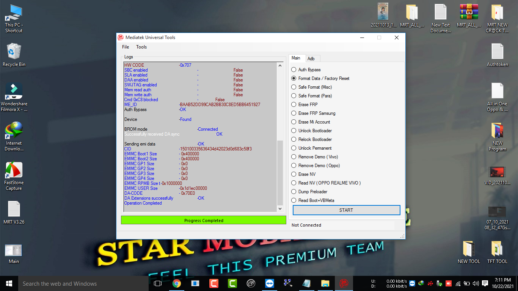The height and width of the screenshot is (291, 518).
Task: Select the Relock Bootloader option
Action: (311, 139)
